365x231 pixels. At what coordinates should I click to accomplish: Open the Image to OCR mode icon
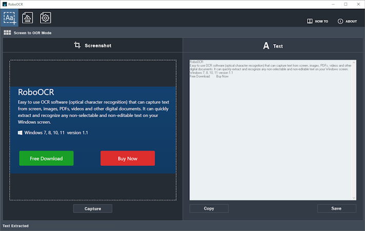[x=28, y=17]
